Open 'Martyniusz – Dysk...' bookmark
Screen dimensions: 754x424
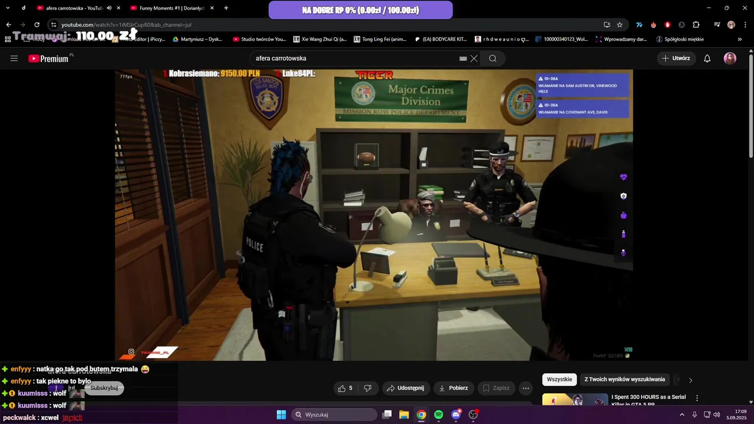197,39
